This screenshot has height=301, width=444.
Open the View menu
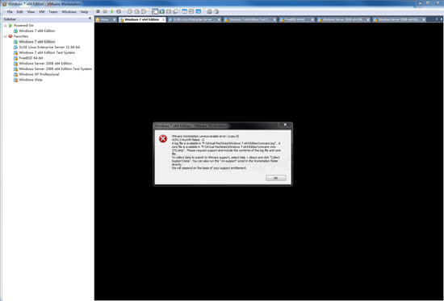coord(31,12)
